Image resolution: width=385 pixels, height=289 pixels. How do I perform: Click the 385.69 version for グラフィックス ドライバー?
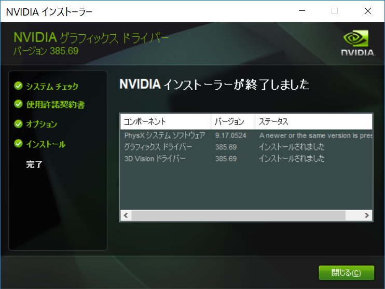pyautogui.click(x=226, y=147)
